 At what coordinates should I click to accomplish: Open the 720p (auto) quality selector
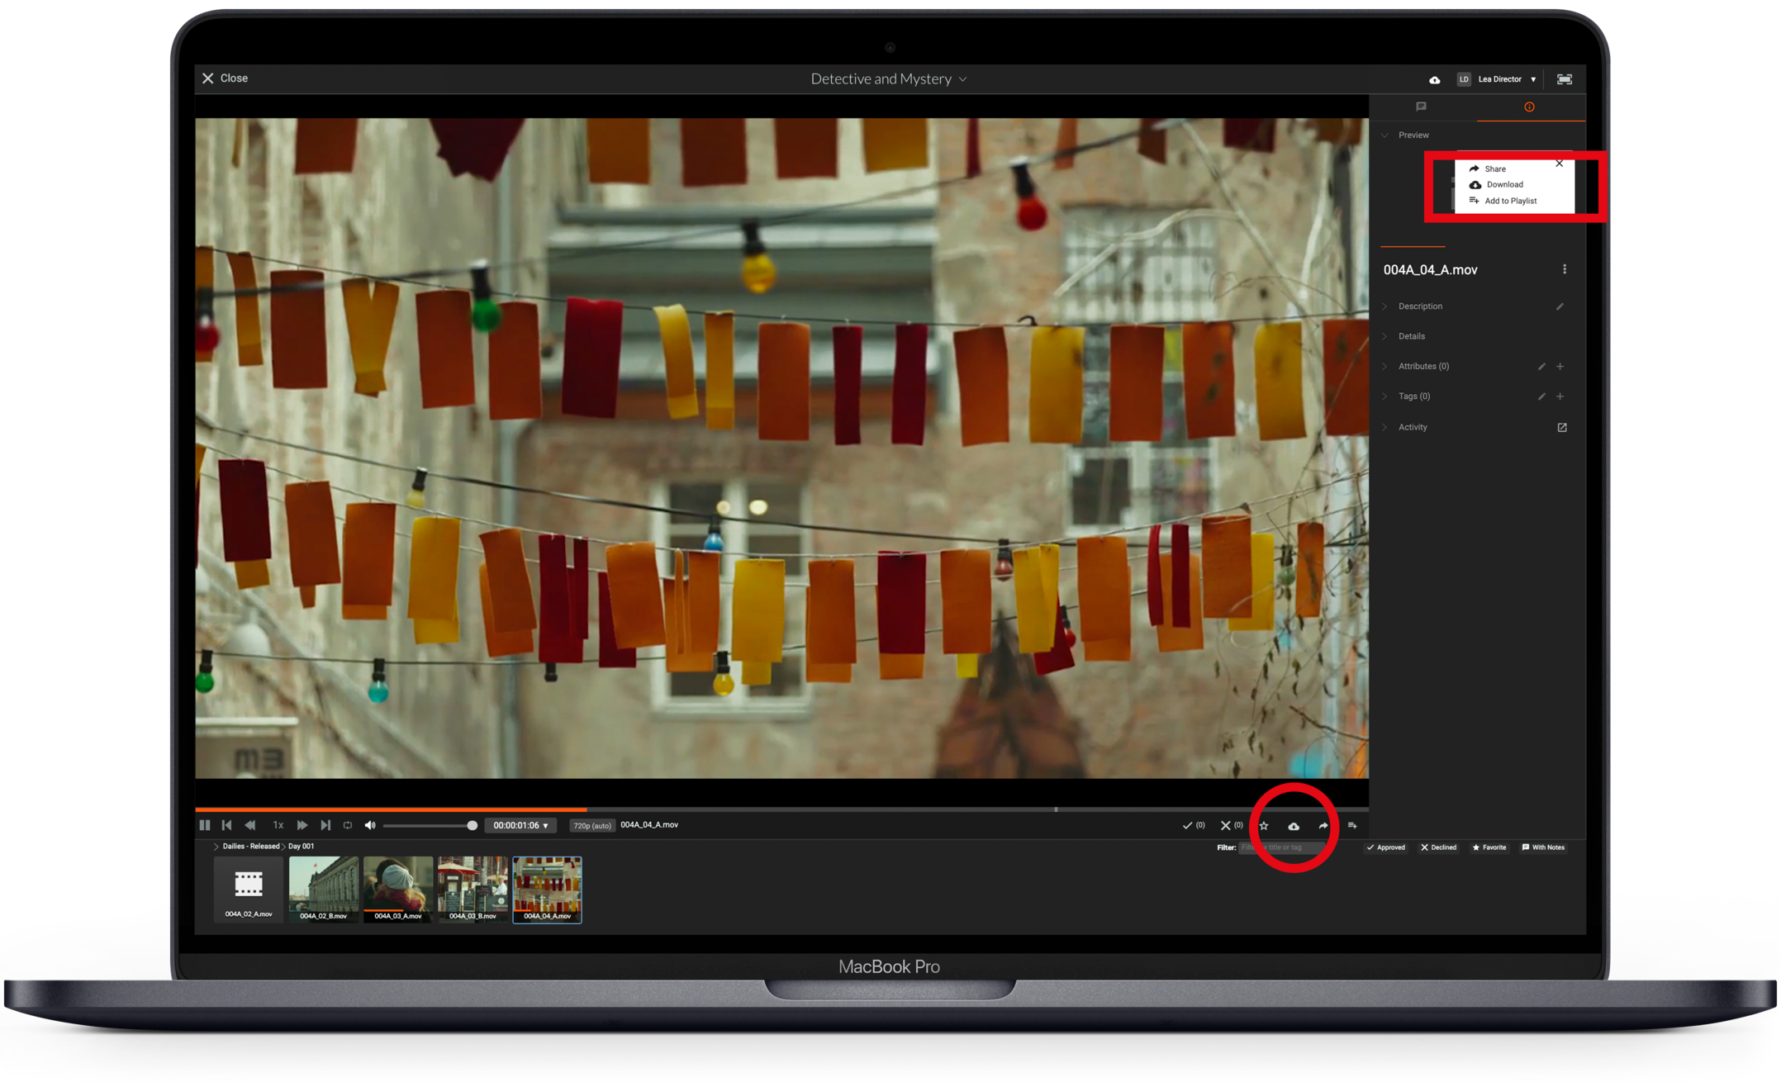pos(592,826)
